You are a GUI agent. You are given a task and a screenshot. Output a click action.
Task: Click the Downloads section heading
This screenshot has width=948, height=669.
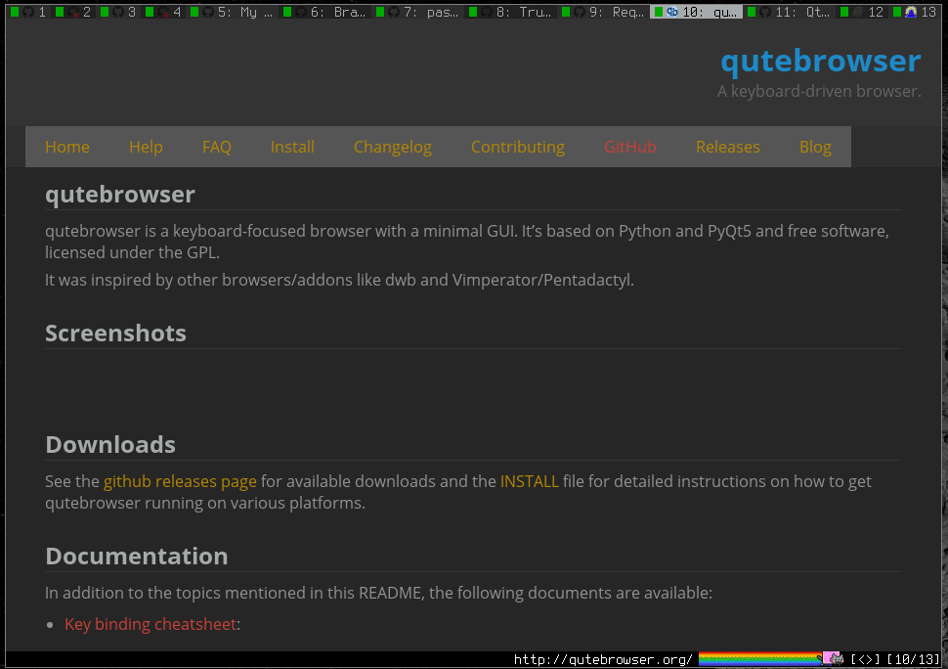110,445
